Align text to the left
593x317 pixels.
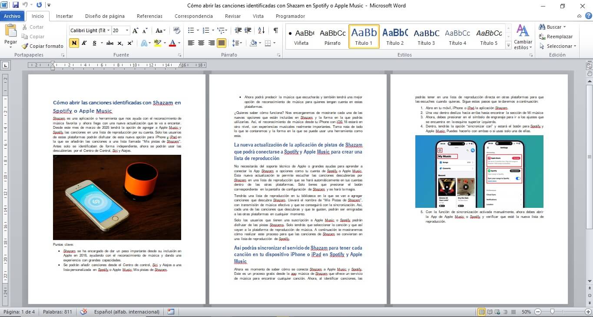[191, 43]
